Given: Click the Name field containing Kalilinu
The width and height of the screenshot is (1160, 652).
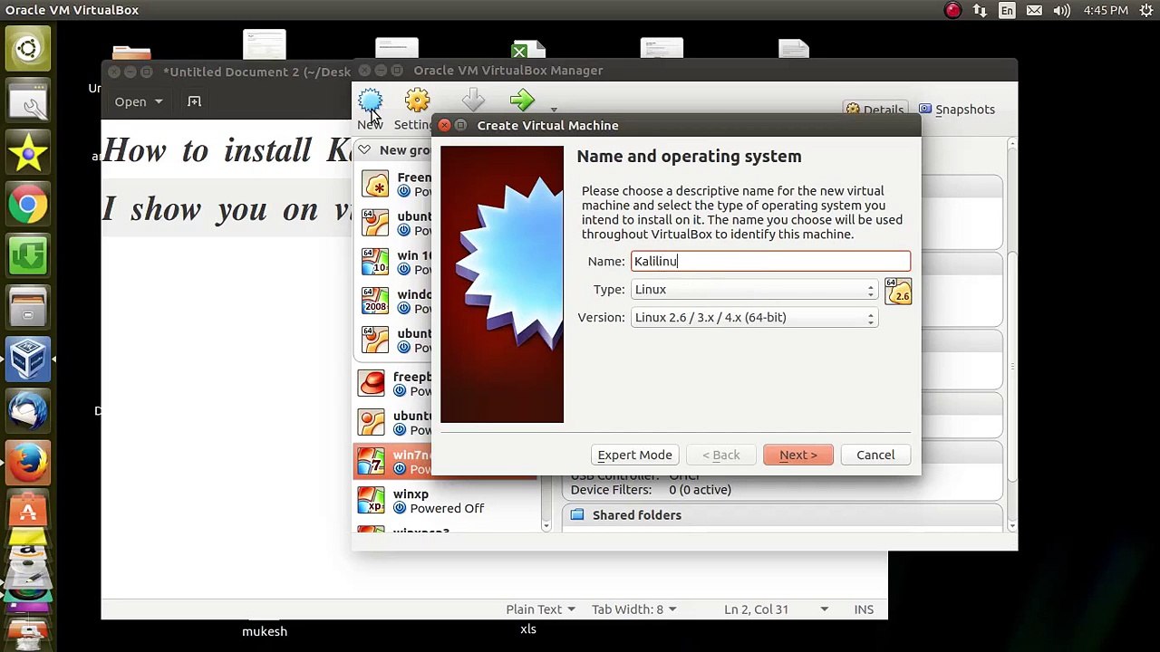Looking at the screenshot, I should [x=770, y=261].
